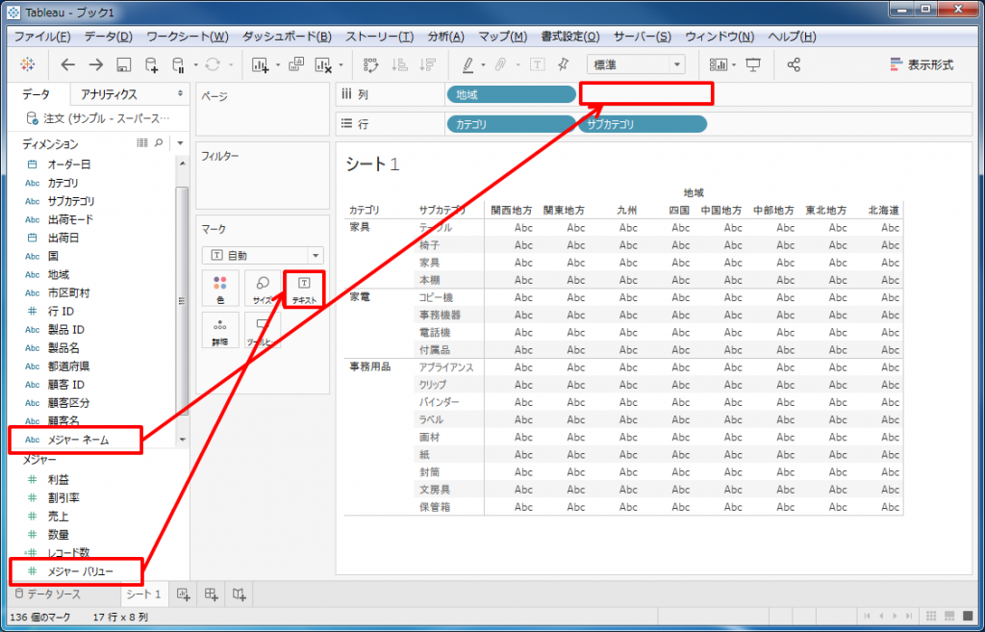
Task: Add a new dashboard from bottom tabs
Action: [211, 594]
